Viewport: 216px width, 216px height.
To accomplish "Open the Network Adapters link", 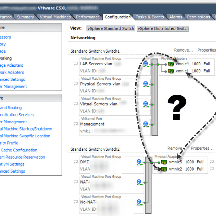I will pyautogui.click(x=12, y=72).
